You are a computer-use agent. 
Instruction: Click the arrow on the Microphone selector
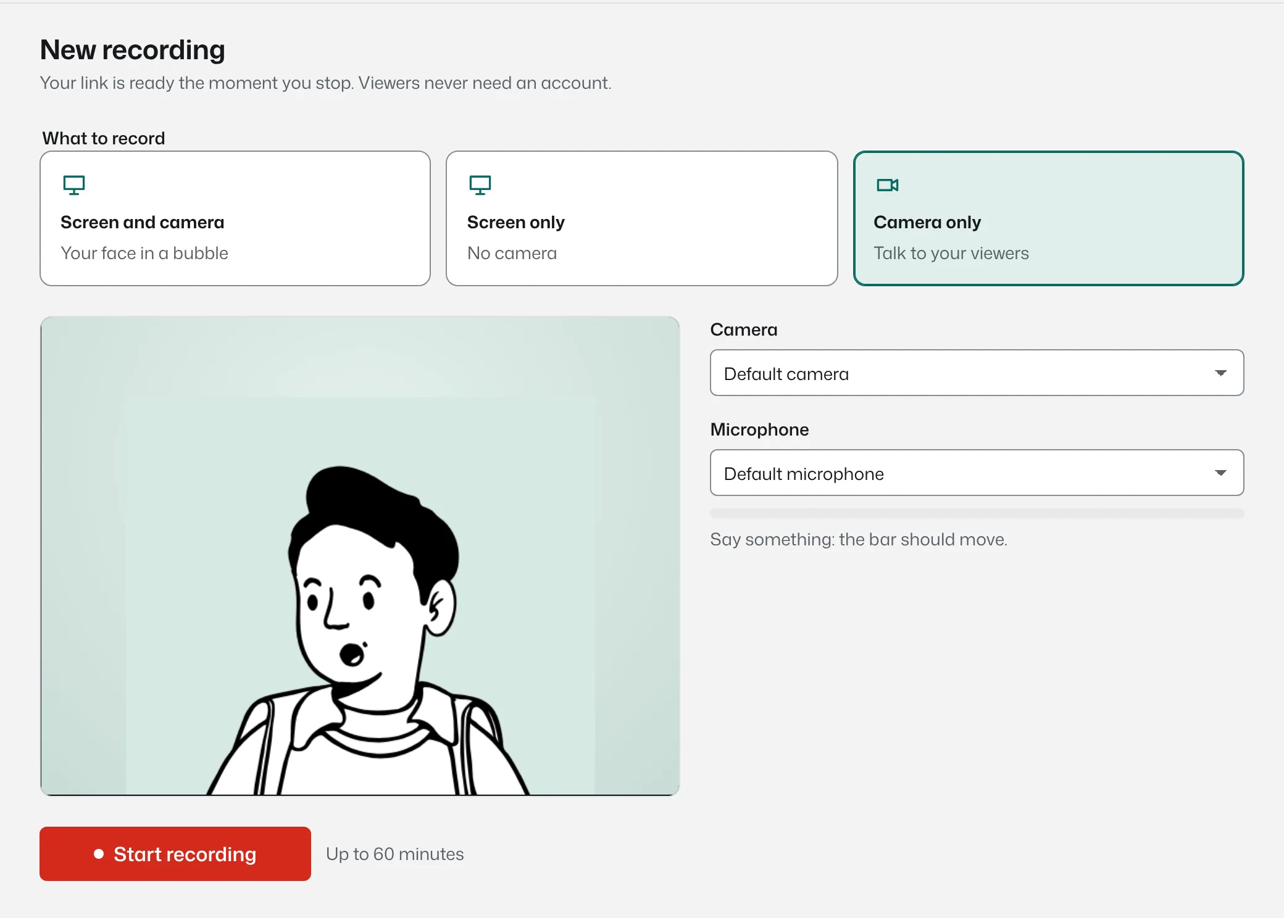1220,473
